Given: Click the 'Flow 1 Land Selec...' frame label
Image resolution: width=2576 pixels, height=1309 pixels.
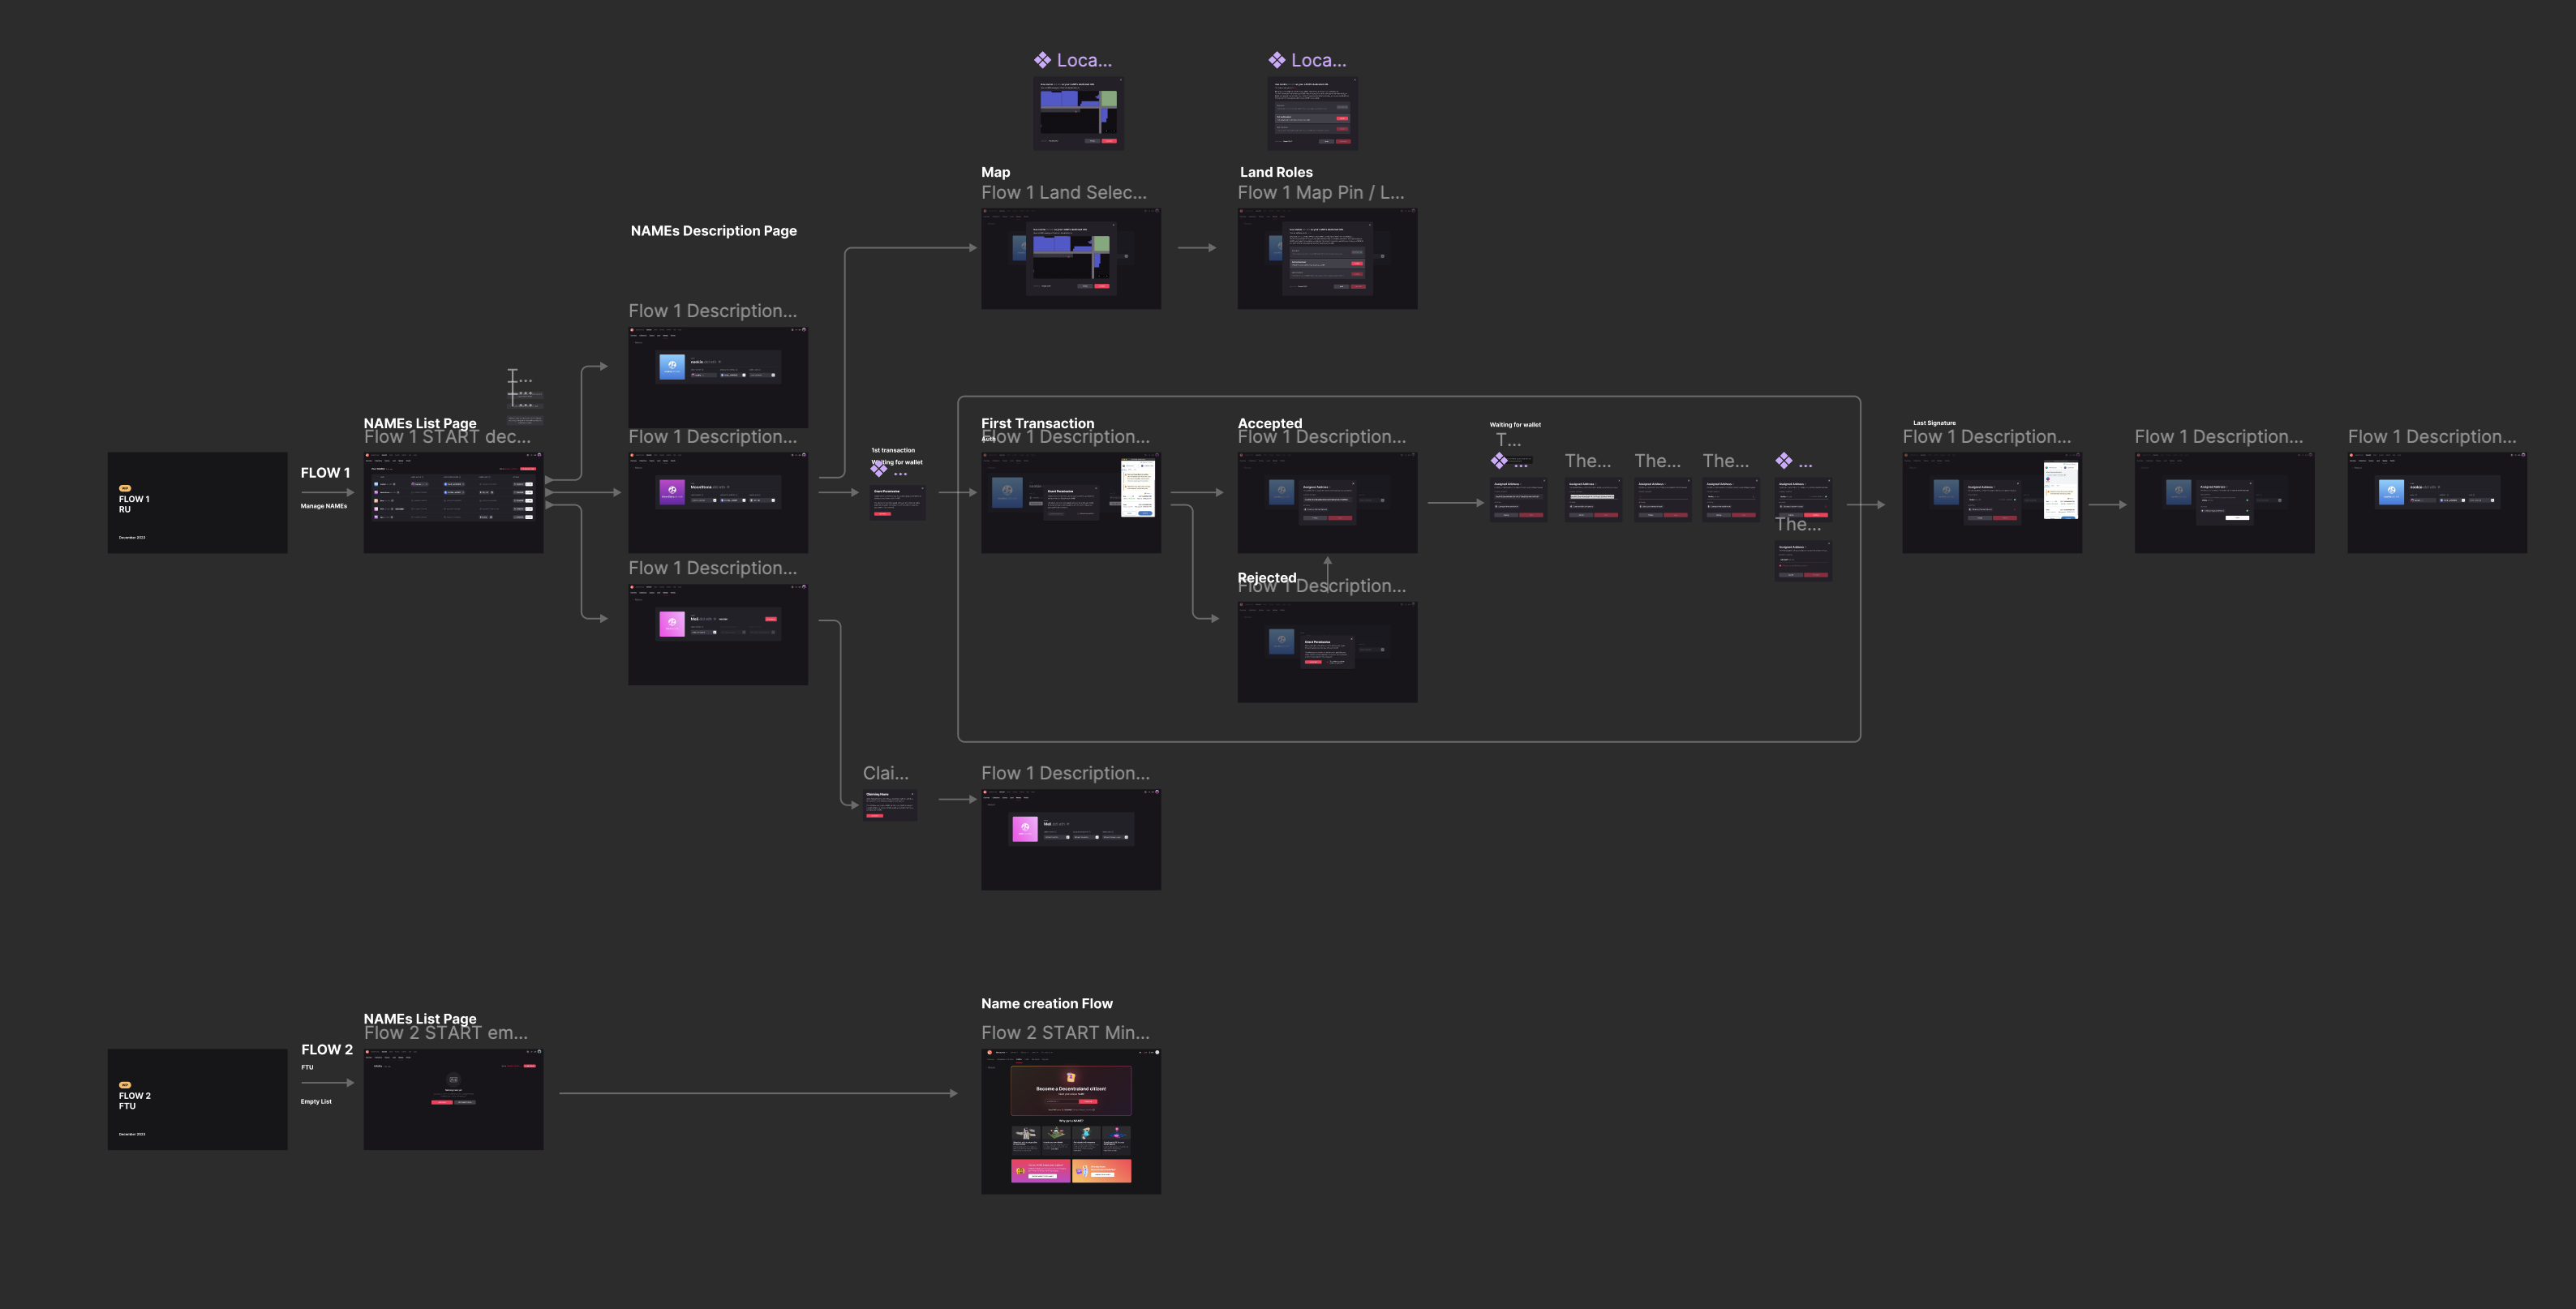Looking at the screenshot, I should 1064,193.
